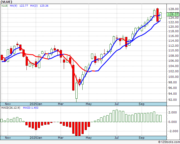Select the 106.00 price axis label
This screenshot has height=144, width=180.
[x=173, y=61]
